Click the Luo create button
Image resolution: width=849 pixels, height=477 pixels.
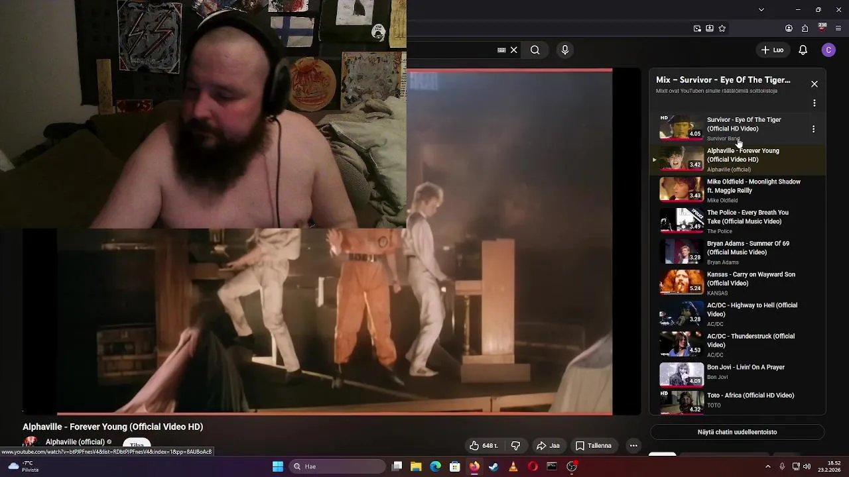coord(772,50)
